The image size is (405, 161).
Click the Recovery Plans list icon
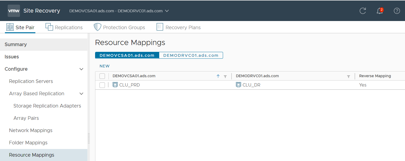click(160, 27)
